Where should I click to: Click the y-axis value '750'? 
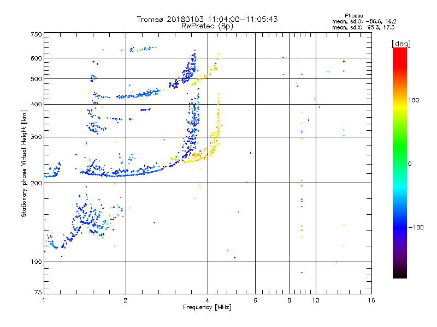pos(36,34)
